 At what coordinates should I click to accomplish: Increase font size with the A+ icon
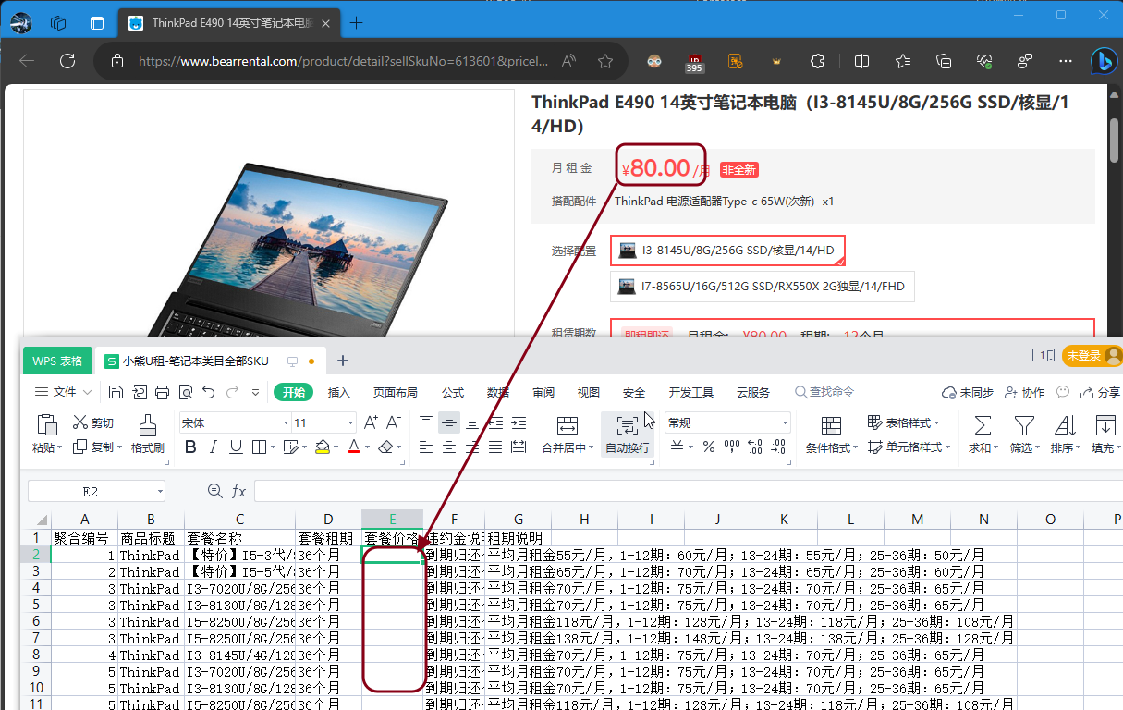(371, 422)
